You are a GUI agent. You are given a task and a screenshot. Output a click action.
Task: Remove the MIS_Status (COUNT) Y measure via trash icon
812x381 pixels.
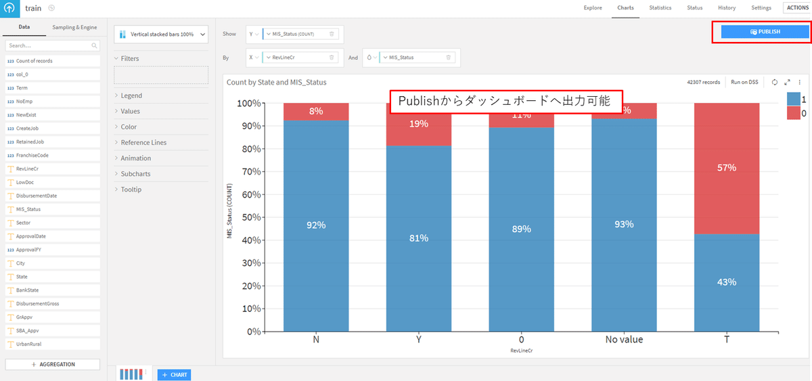(332, 34)
